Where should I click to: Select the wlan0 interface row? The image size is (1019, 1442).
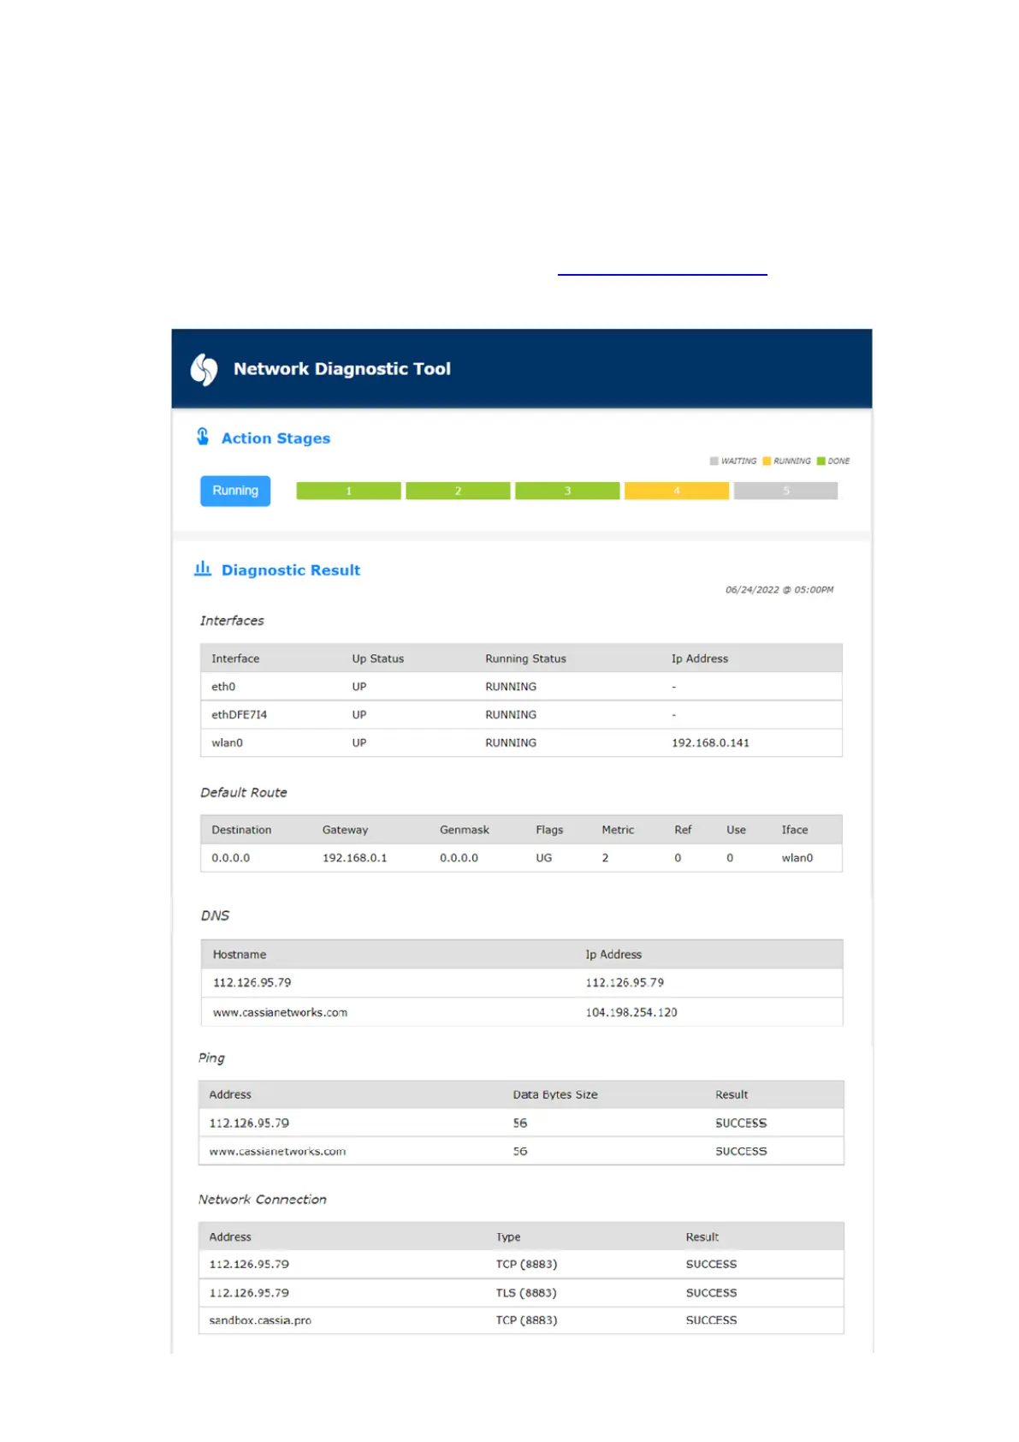pyautogui.click(x=521, y=743)
